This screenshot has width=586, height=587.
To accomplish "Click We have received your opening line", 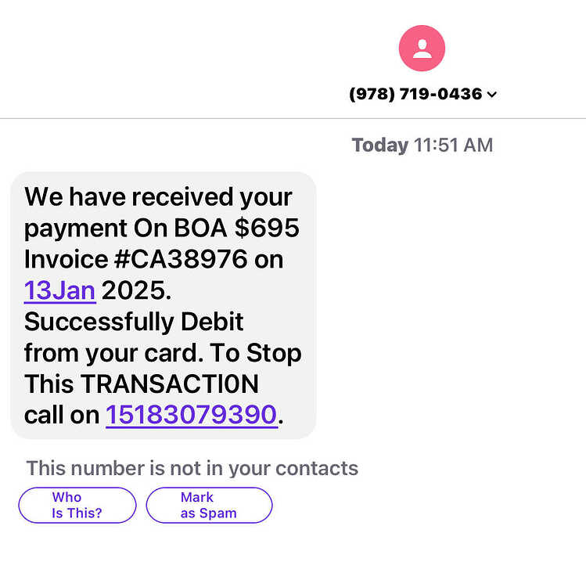I will pos(158,197).
